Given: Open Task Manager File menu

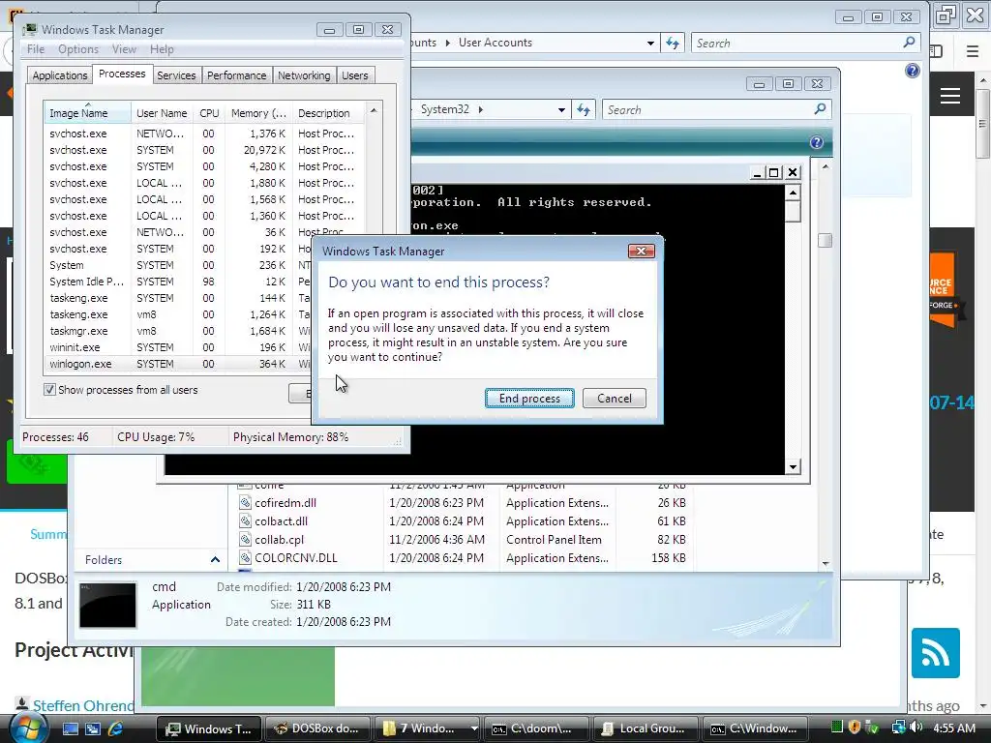Looking at the screenshot, I should (36, 49).
